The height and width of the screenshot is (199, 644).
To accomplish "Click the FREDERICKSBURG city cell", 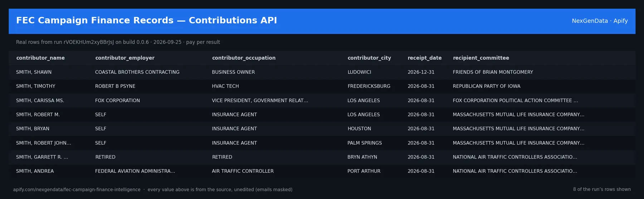I will click(x=369, y=86).
